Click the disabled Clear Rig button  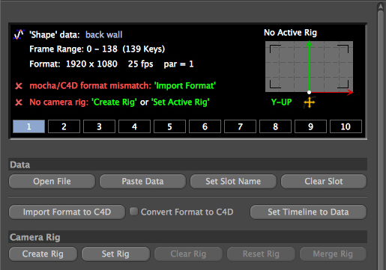[188, 254]
